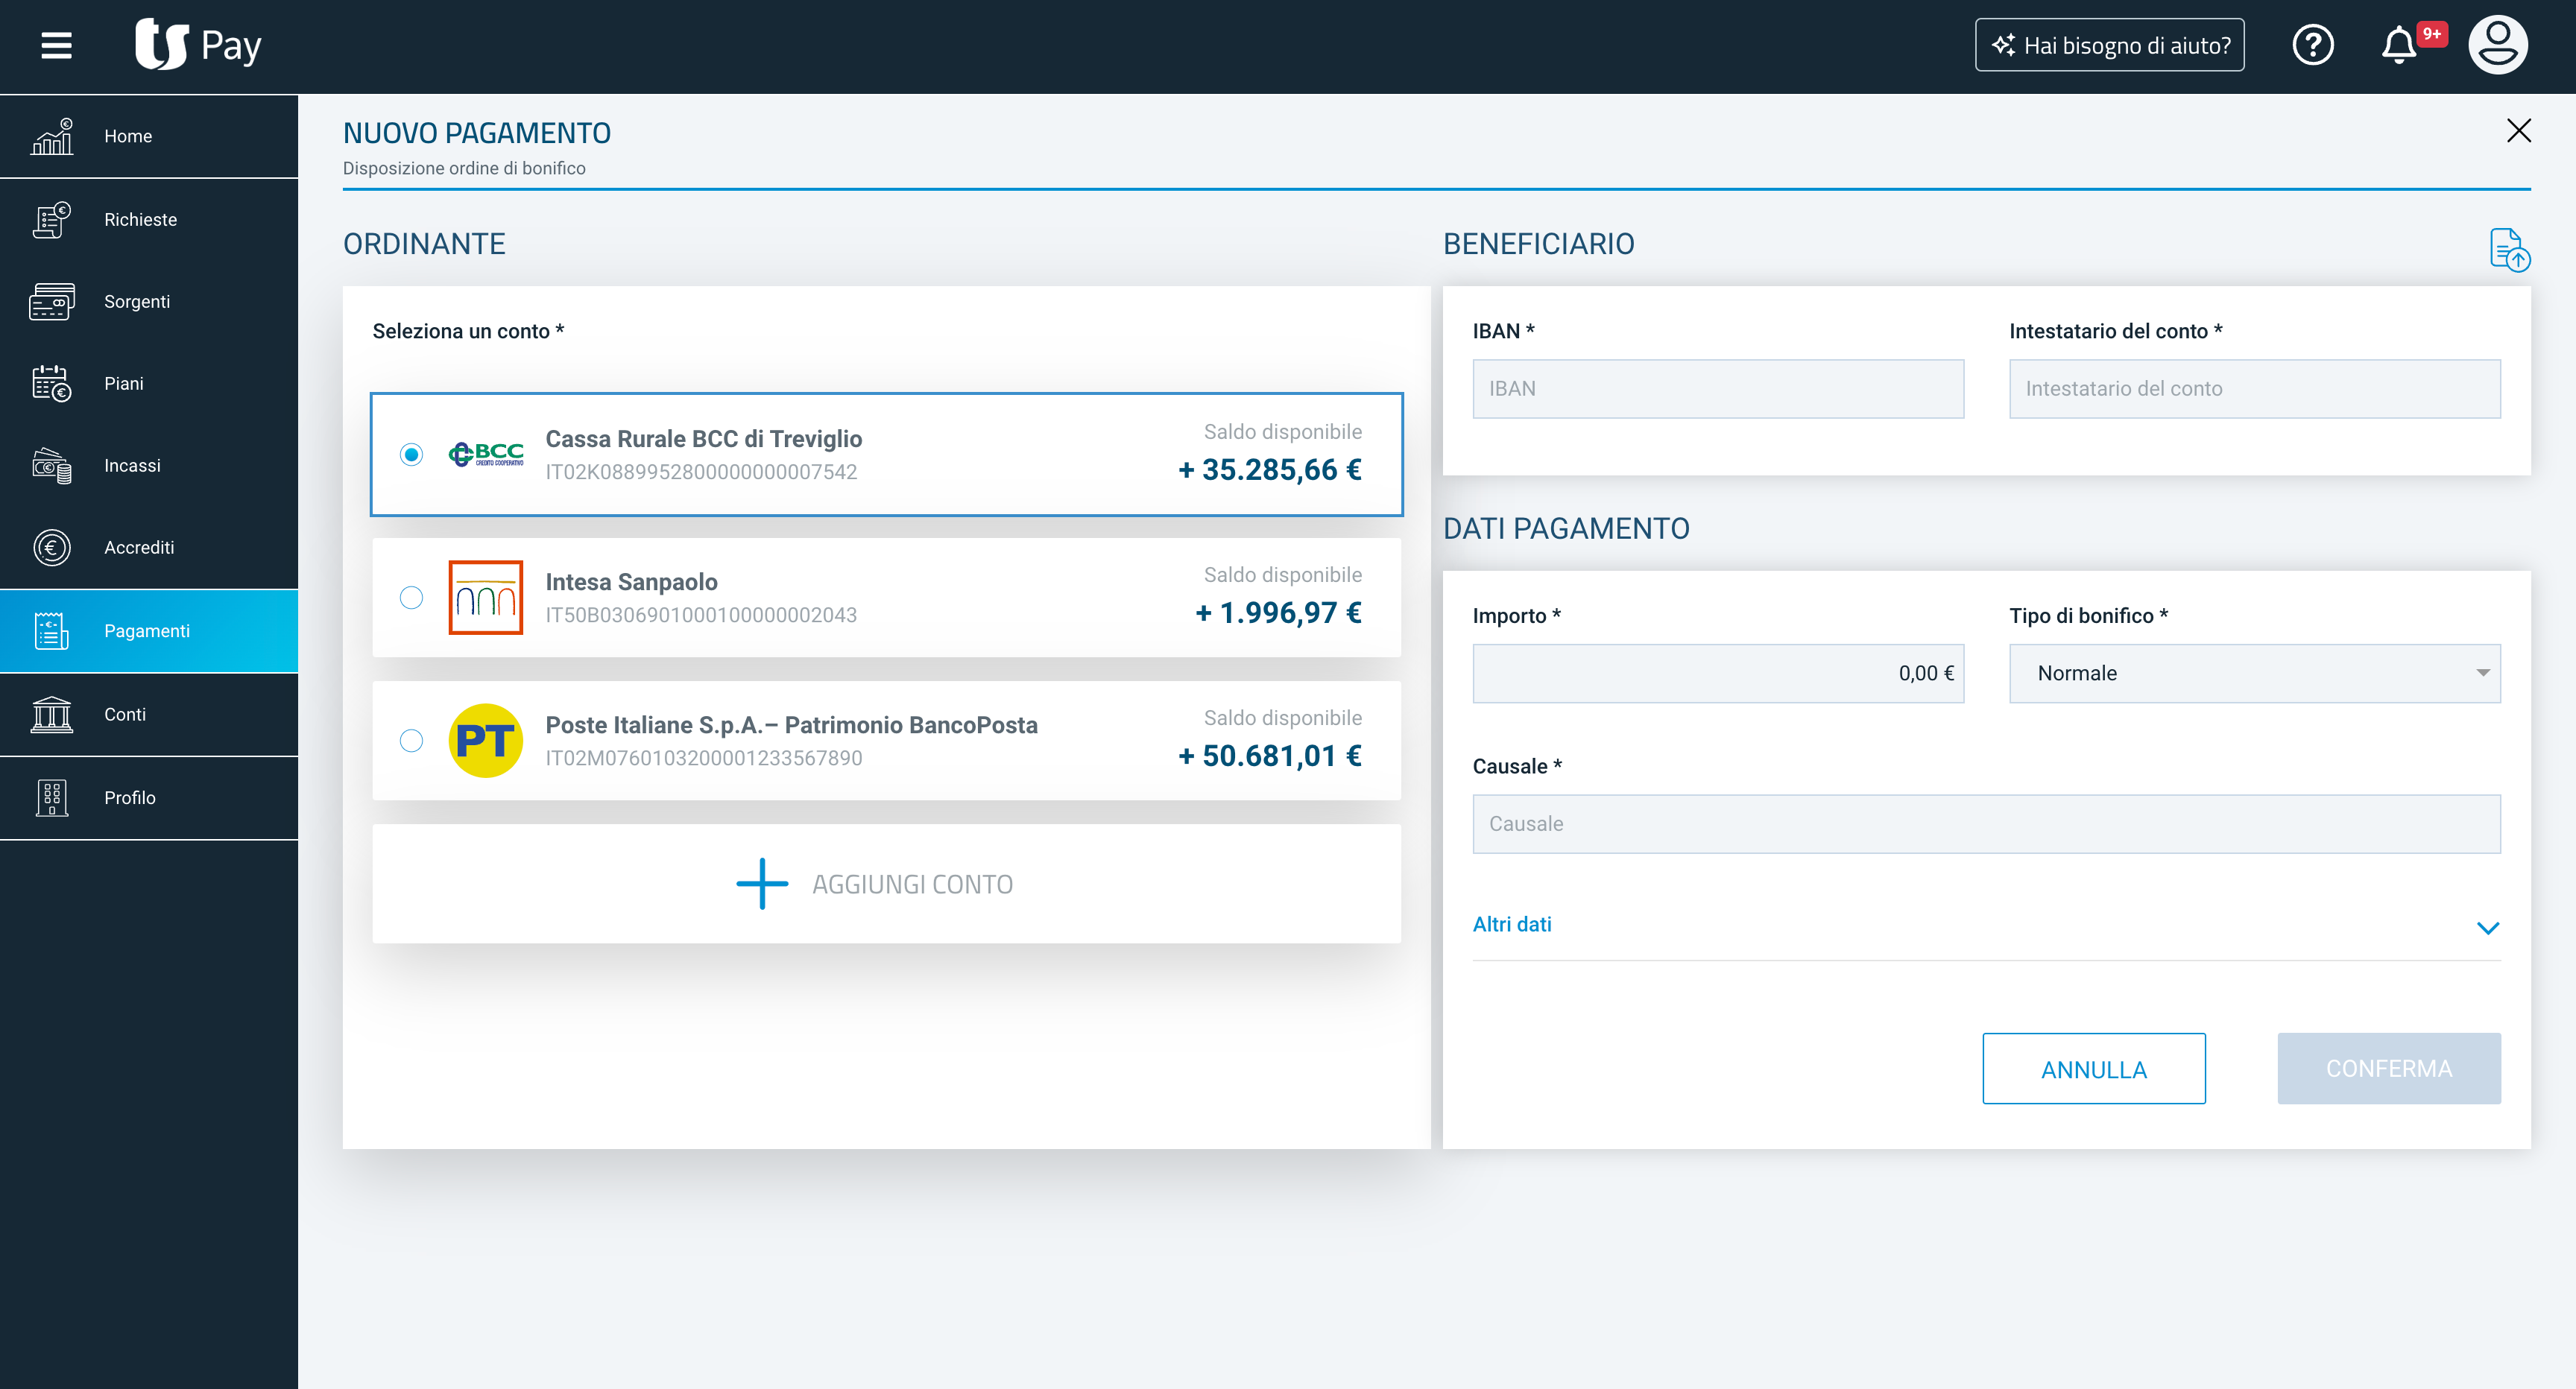Open the notifications bell icon

point(2398,45)
